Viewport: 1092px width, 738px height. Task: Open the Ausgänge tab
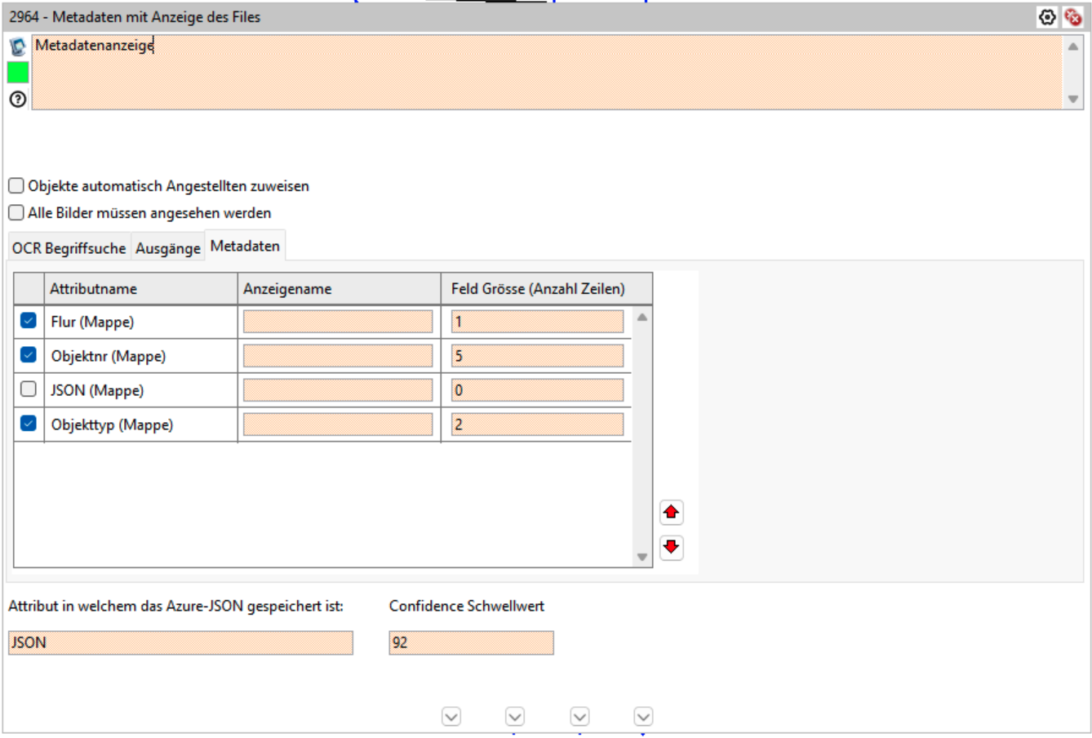pos(168,248)
